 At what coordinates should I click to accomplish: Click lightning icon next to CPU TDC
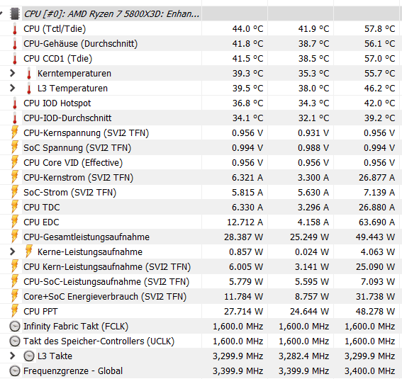point(15,207)
